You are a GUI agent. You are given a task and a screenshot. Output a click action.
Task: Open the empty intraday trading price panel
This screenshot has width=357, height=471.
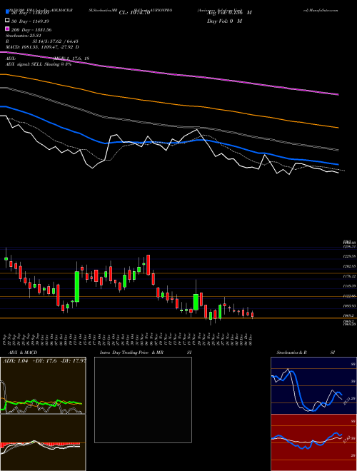coord(143,400)
